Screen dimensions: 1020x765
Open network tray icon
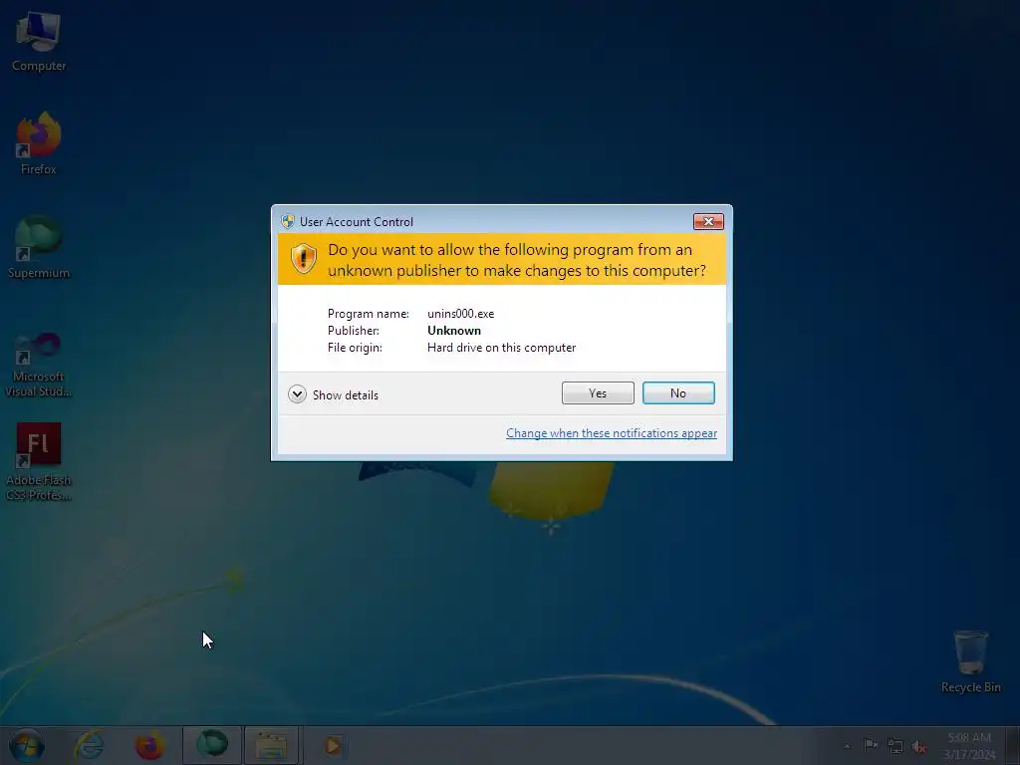pyautogui.click(x=895, y=746)
